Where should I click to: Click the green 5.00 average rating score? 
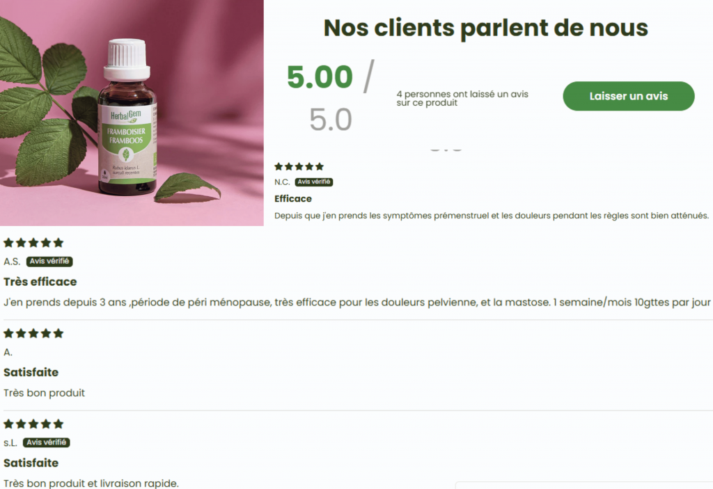coord(320,77)
